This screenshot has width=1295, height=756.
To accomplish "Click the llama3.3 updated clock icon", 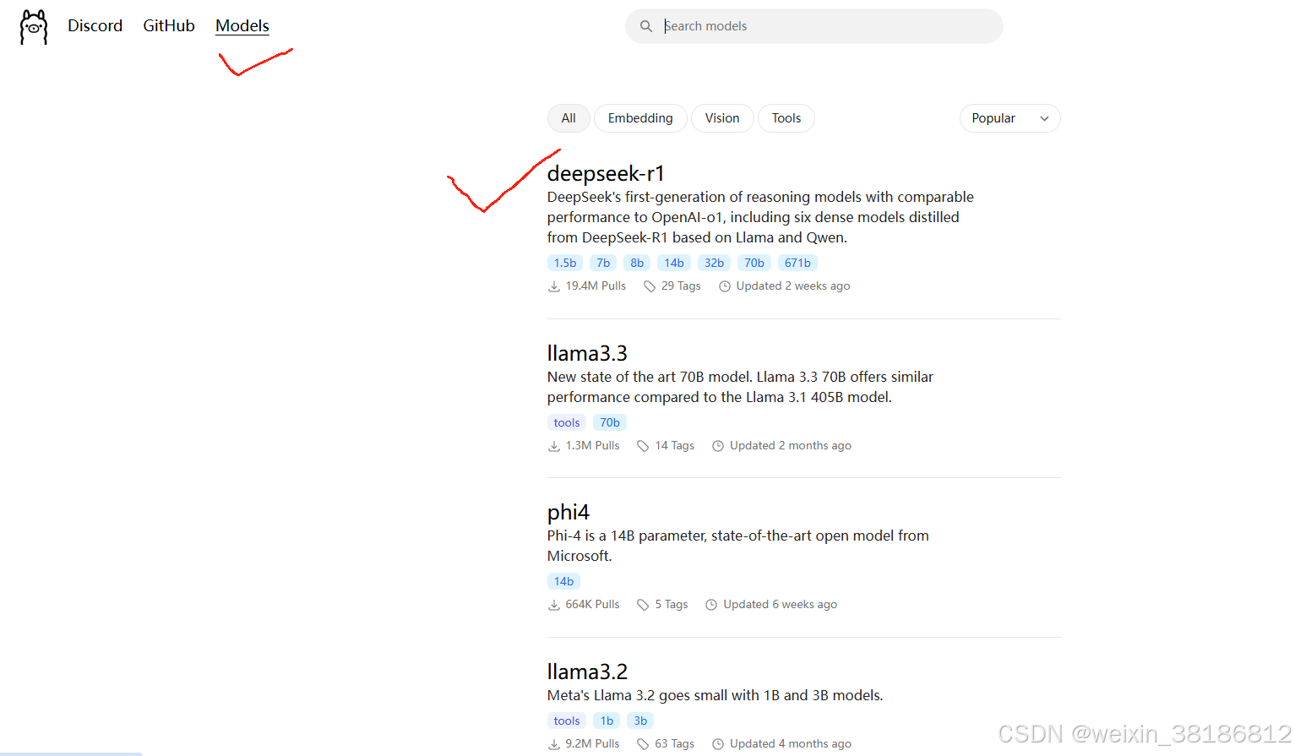I will 718,446.
